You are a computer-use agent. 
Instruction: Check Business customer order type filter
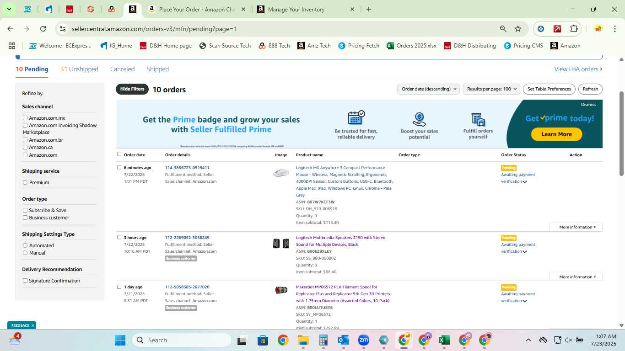click(x=25, y=218)
